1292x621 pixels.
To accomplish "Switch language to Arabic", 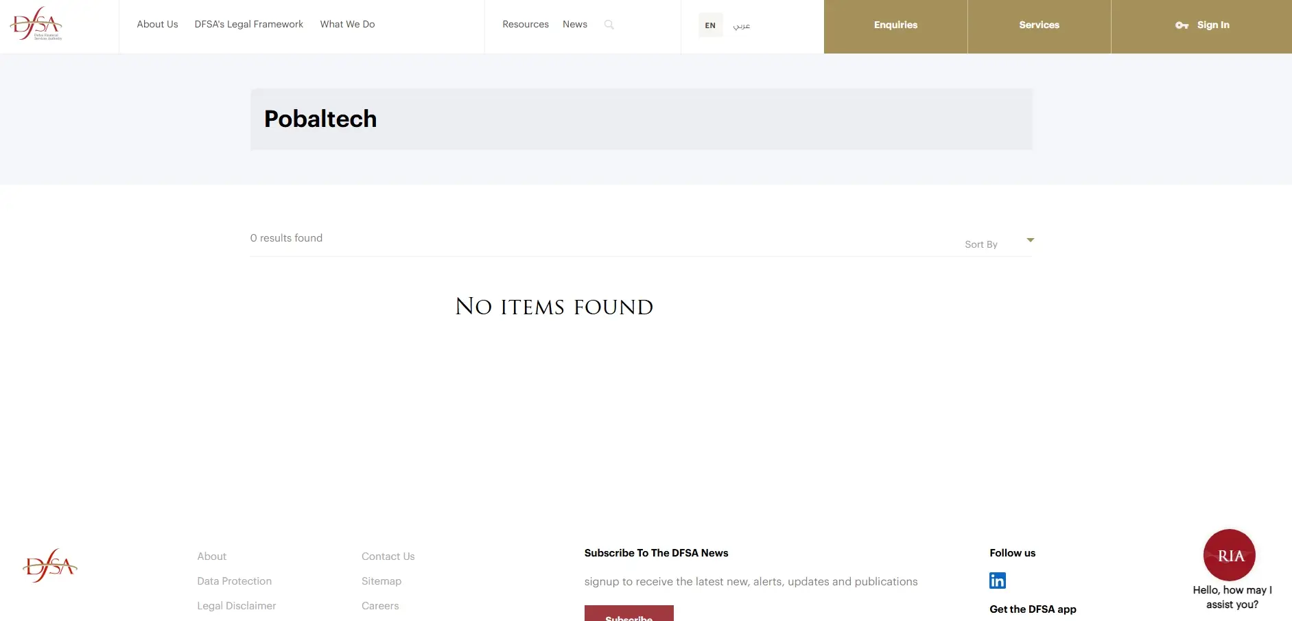I will tap(741, 25).
